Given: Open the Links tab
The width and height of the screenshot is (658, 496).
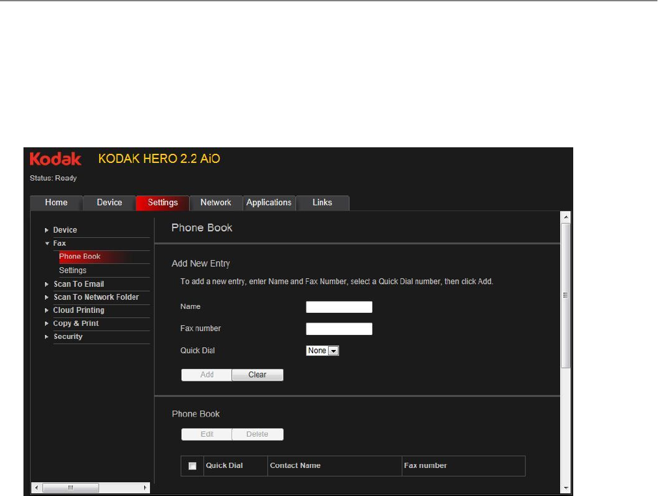Looking at the screenshot, I should [x=322, y=203].
